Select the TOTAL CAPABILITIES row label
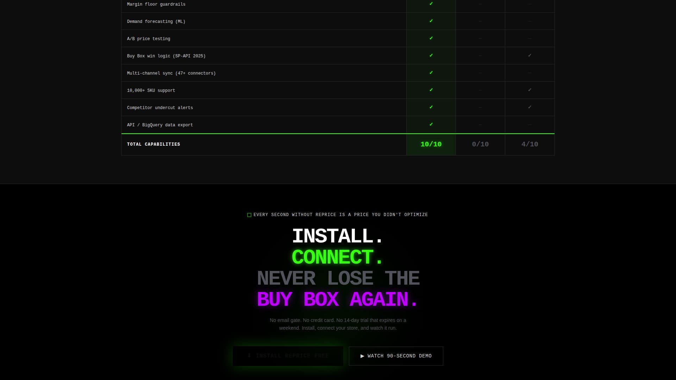The height and width of the screenshot is (380, 676). (154, 144)
